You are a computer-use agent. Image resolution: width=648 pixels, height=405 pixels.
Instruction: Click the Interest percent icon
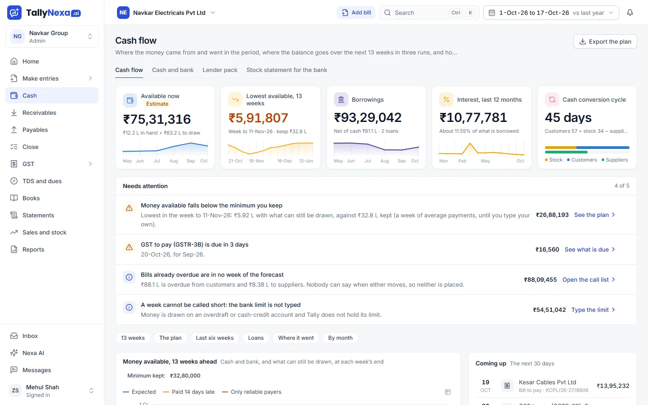click(446, 99)
